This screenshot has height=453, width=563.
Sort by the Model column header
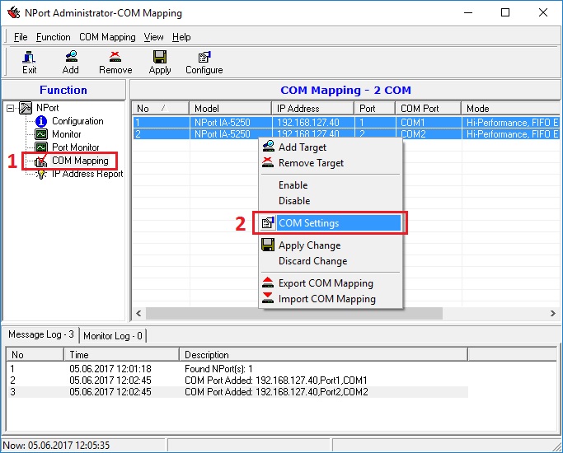229,108
